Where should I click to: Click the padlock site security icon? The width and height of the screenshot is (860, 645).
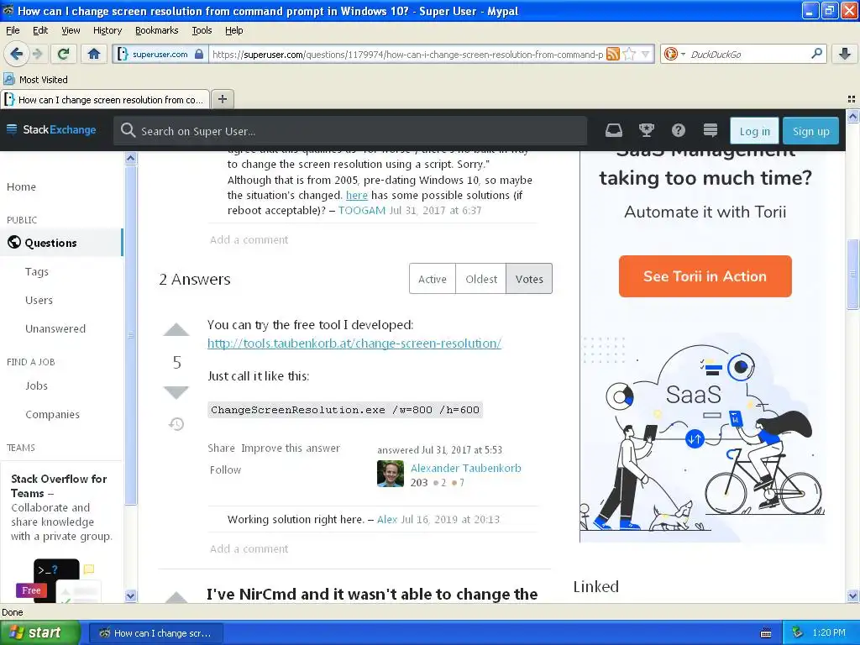coord(199,55)
